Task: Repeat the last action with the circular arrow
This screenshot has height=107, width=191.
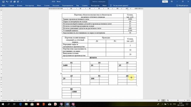Action: tap(11, 2)
